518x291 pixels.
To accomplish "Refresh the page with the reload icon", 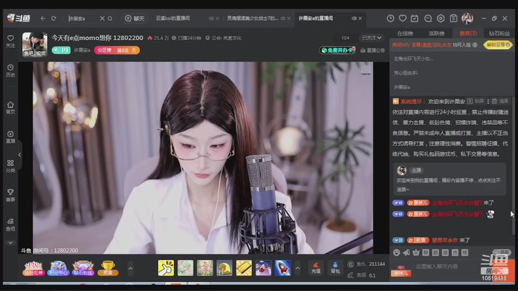I will 54,19.
